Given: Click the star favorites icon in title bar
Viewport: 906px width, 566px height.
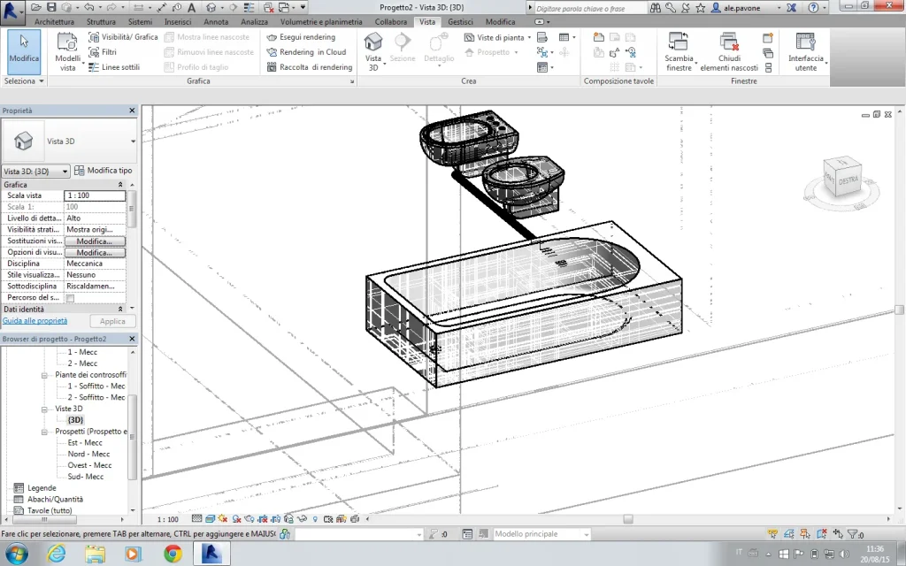Looking at the screenshot, I should [701, 8].
